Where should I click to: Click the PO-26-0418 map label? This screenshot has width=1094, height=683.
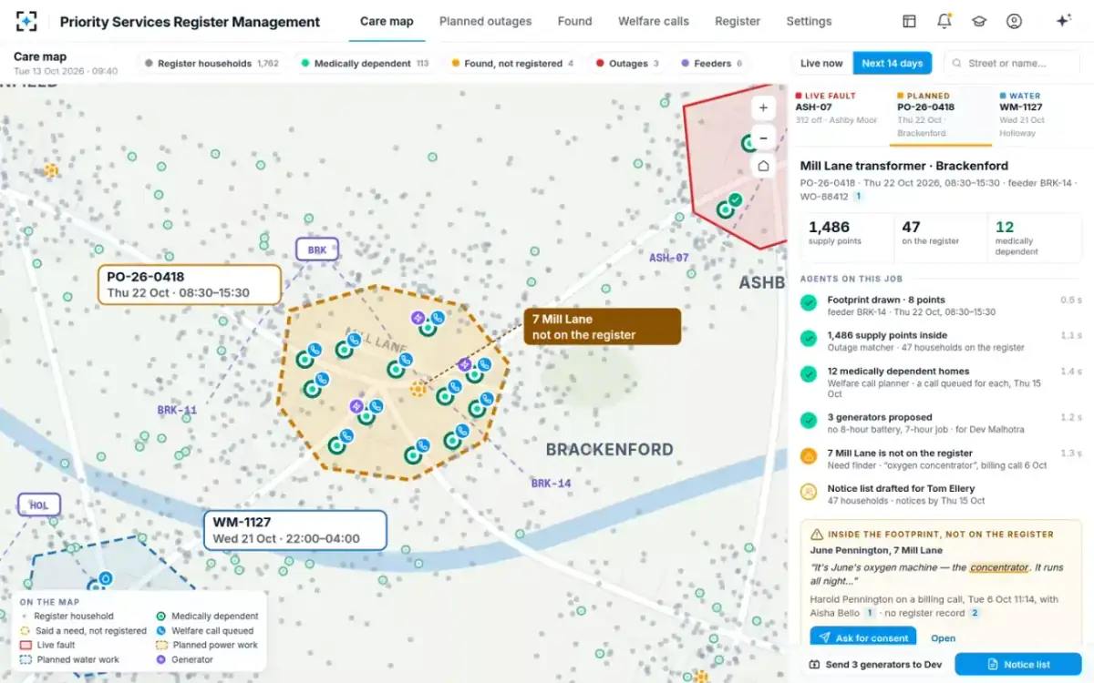coord(189,284)
